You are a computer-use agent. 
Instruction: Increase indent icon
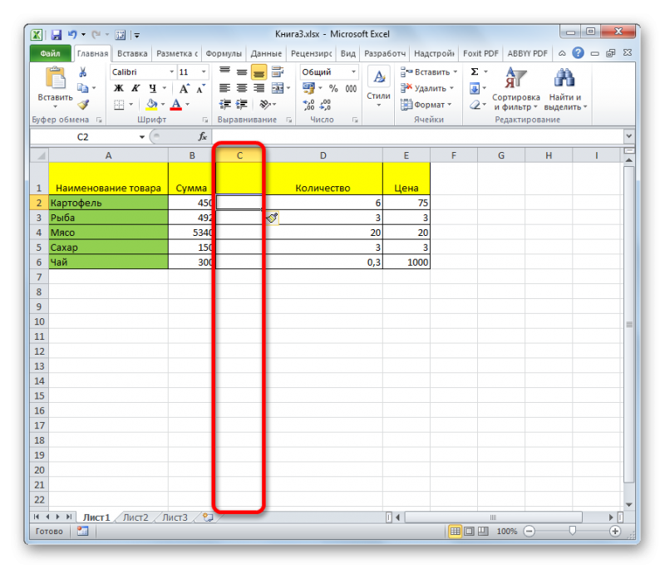(x=242, y=104)
